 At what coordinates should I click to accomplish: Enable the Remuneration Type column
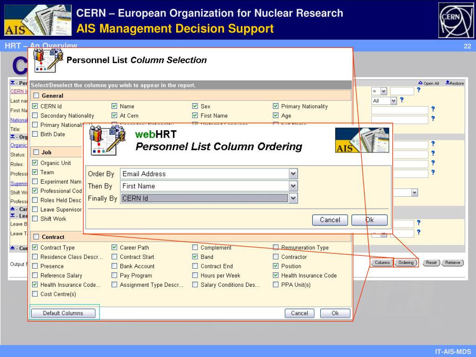(276, 247)
